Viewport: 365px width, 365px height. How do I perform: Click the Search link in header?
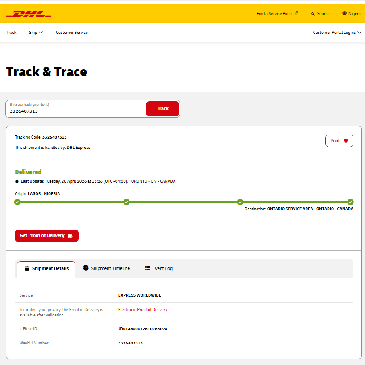pos(320,14)
